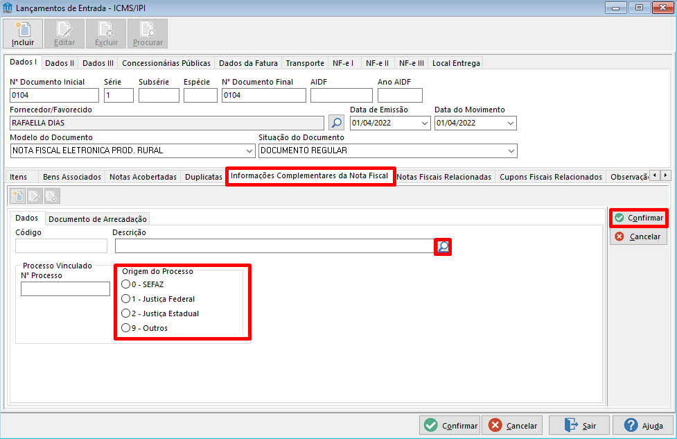677x439 pixels.
Task: Open the Descrição search magnifier icon
Action: point(443,247)
